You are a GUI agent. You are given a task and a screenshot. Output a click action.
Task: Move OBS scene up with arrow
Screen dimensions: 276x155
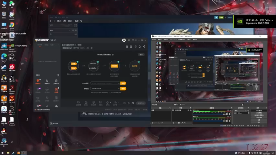(x=159, y=123)
